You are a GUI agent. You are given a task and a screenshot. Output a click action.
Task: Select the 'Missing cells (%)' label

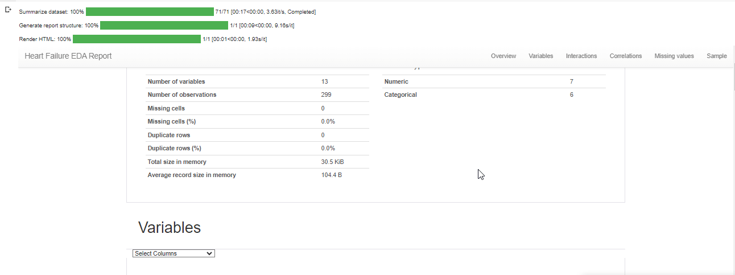click(172, 121)
